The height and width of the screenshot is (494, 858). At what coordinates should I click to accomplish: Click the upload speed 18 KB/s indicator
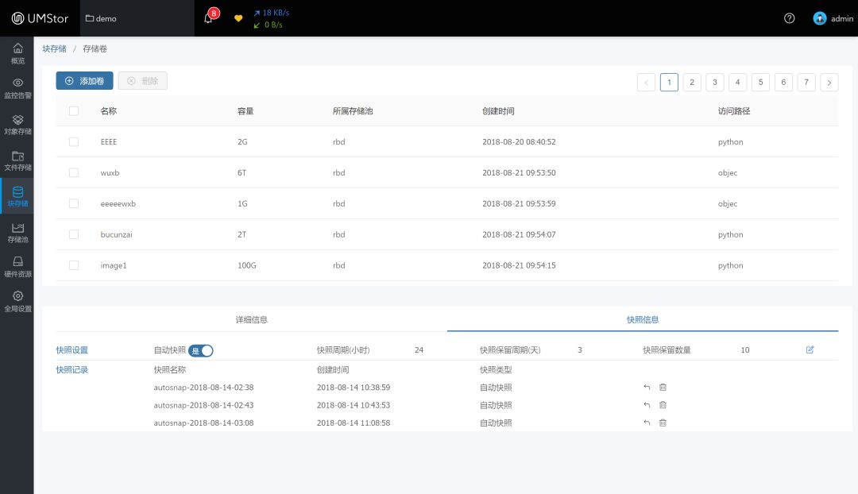[x=272, y=13]
